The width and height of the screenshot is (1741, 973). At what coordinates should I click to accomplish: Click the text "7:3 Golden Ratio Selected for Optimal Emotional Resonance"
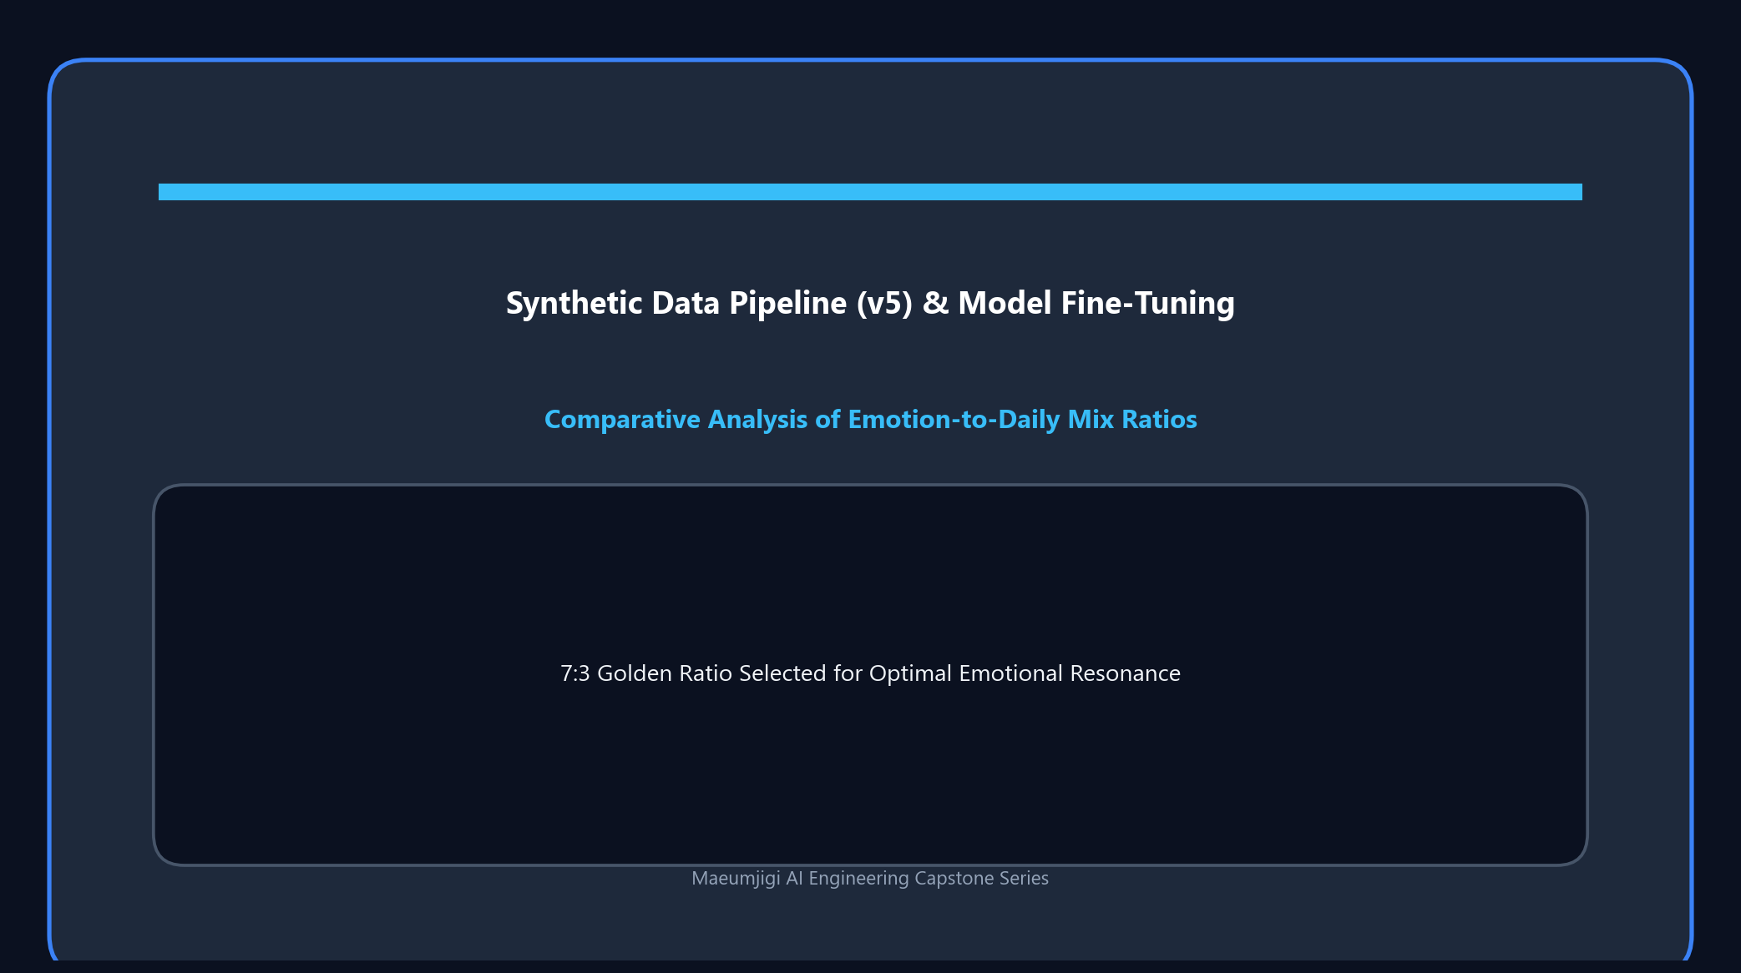[870, 673]
